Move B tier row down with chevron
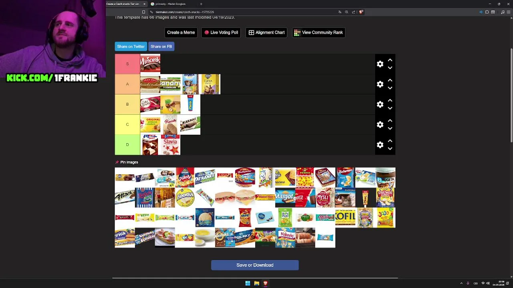513x288 pixels. [x=390, y=108]
